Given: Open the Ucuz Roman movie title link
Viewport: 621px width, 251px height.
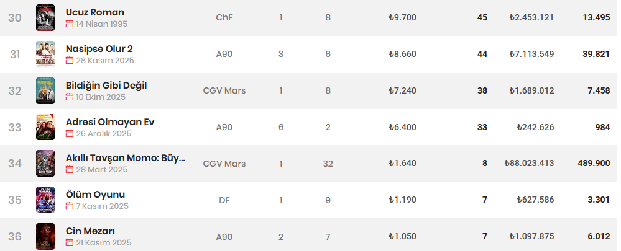Looking at the screenshot, I should click(x=95, y=12).
